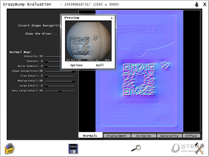Click the Sharpen slider handle

pyautogui.click(x=46, y=61)
